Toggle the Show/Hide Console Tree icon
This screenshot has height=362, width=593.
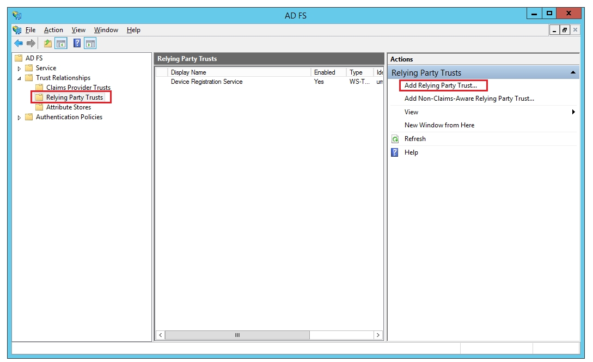coord(61,44)
